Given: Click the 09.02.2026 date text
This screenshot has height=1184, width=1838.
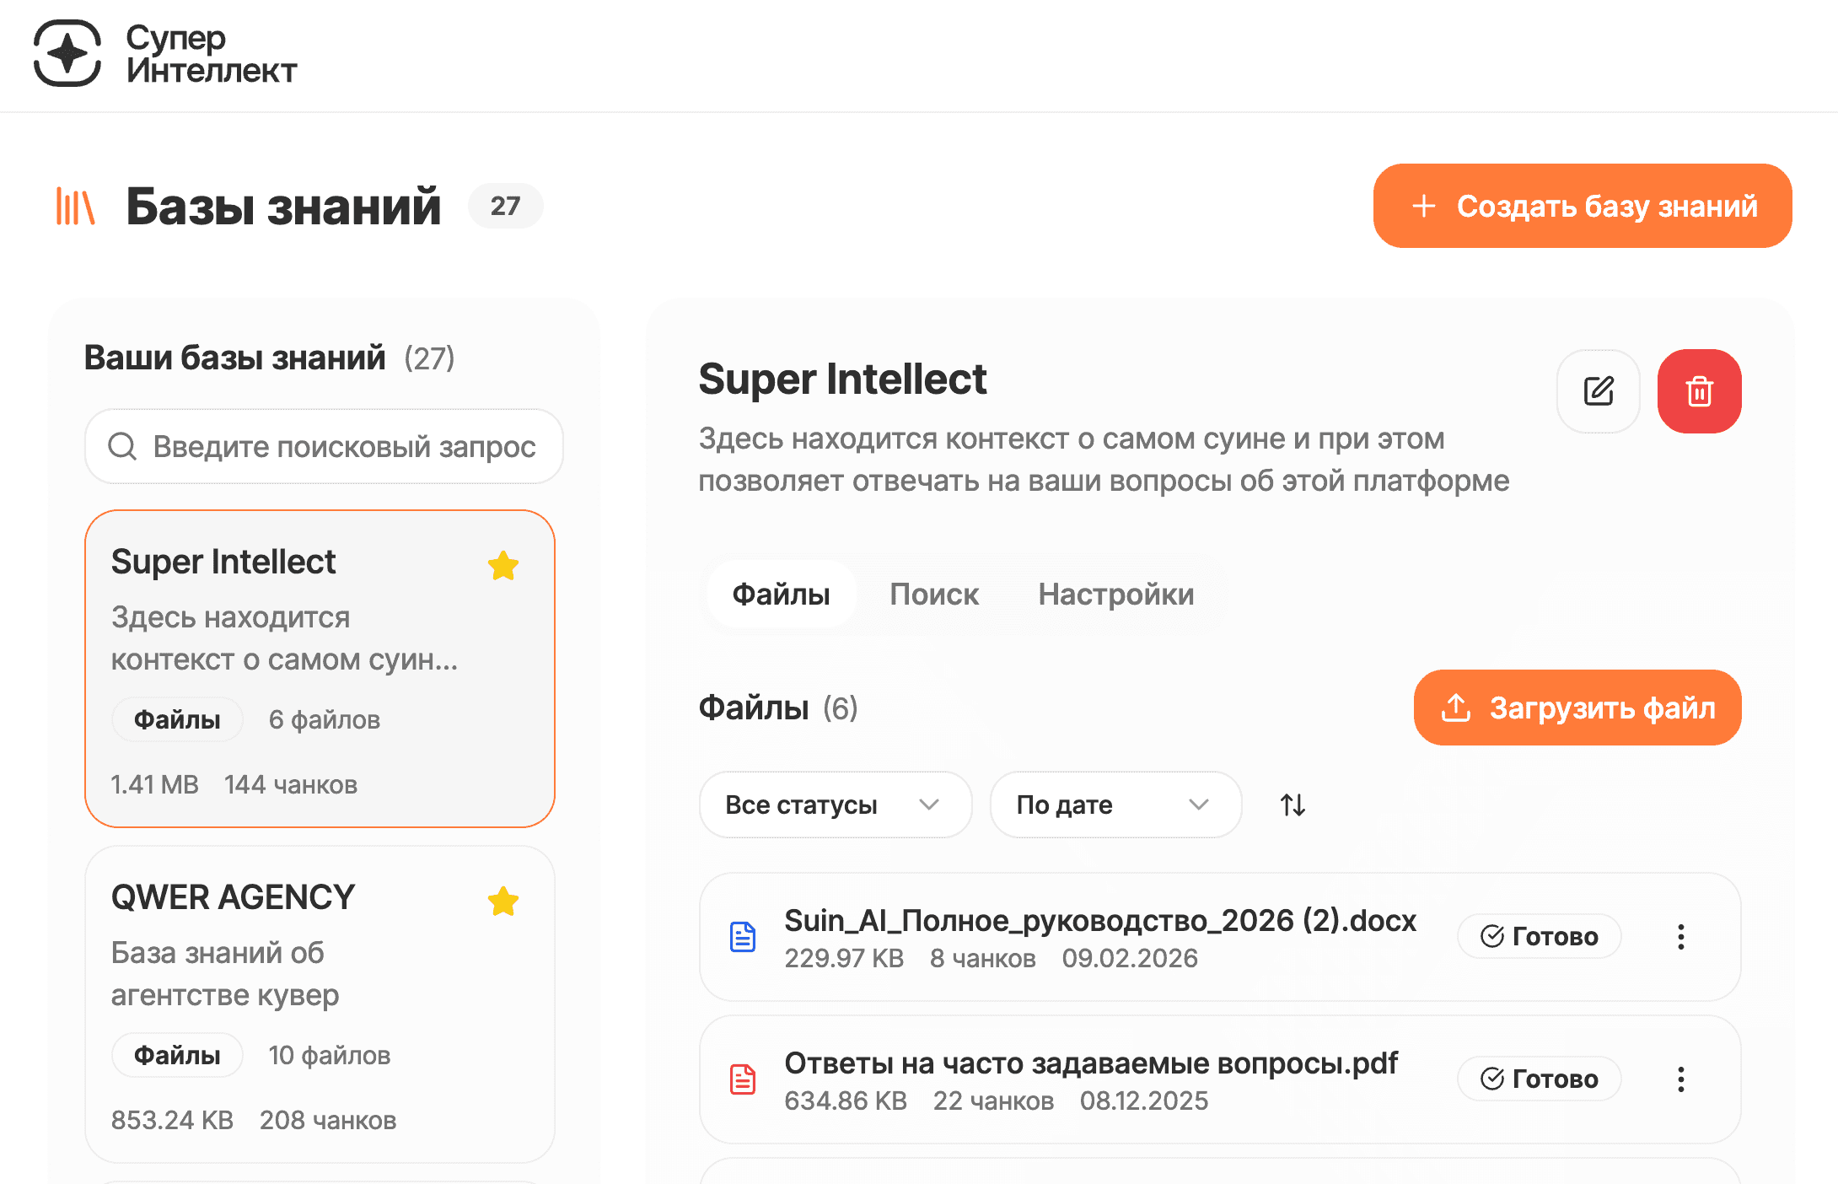Looking at the screenshot, I should [1130, 958].
